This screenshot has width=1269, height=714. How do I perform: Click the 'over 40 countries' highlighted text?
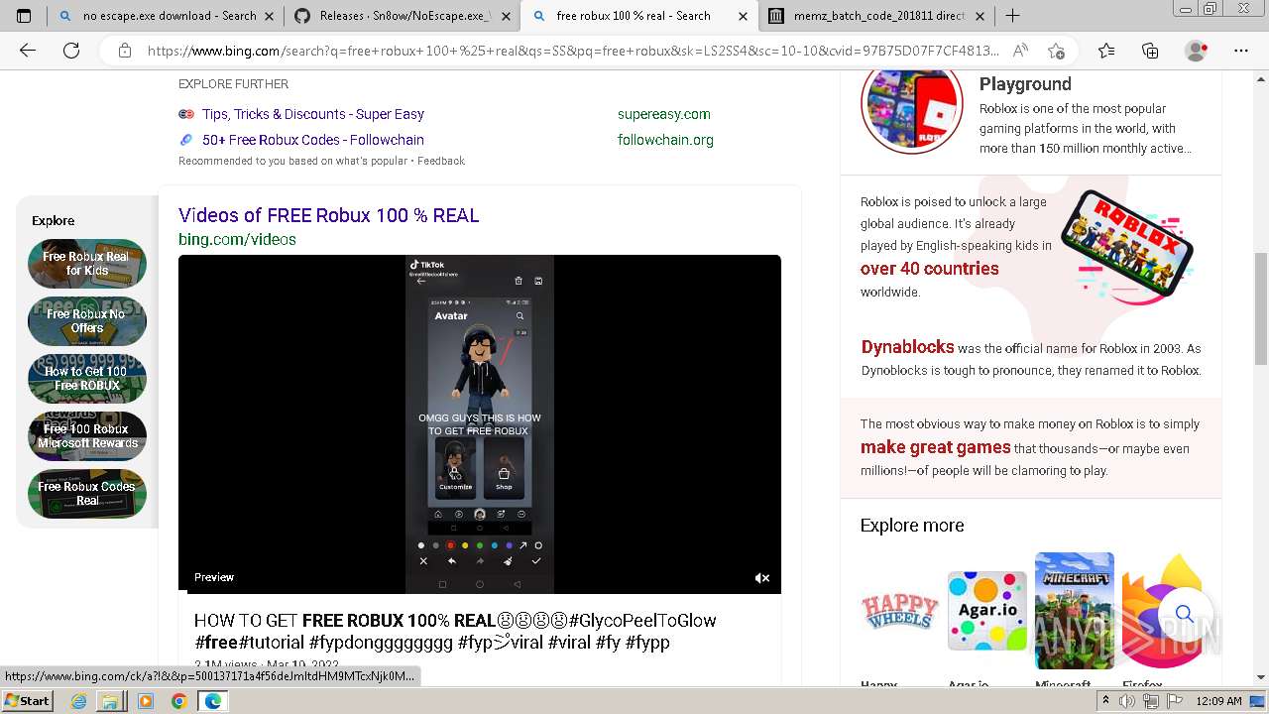(x=929, y=269)
